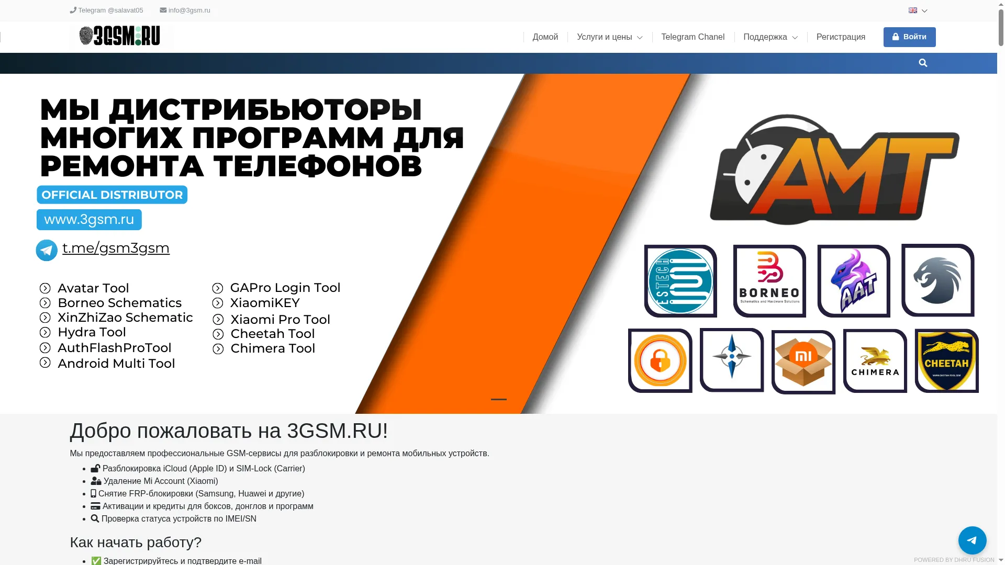Click the Chimera logo tile
Screen dimensions: 1005x565
click(875, 360)
